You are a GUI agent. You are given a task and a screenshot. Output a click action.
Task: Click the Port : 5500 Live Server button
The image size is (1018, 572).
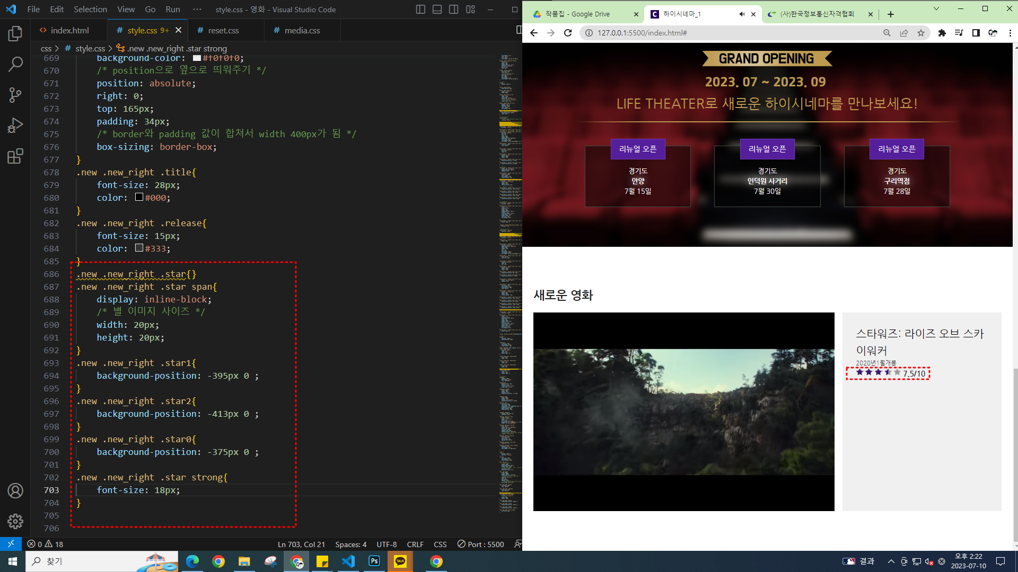[480, 544]
